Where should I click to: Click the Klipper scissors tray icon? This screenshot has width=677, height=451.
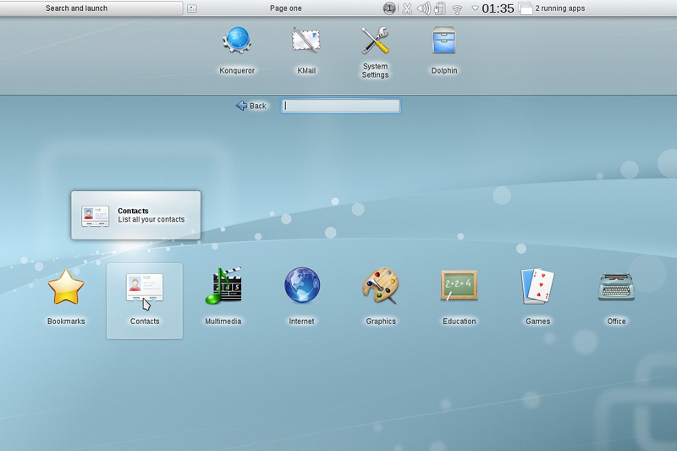click(407, 8)
